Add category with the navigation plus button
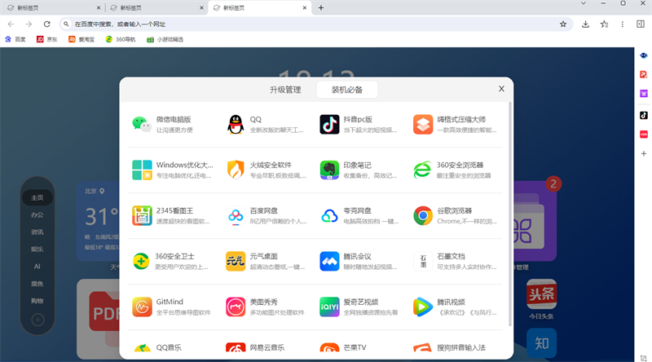652x362 pixels. coord(37,320)
